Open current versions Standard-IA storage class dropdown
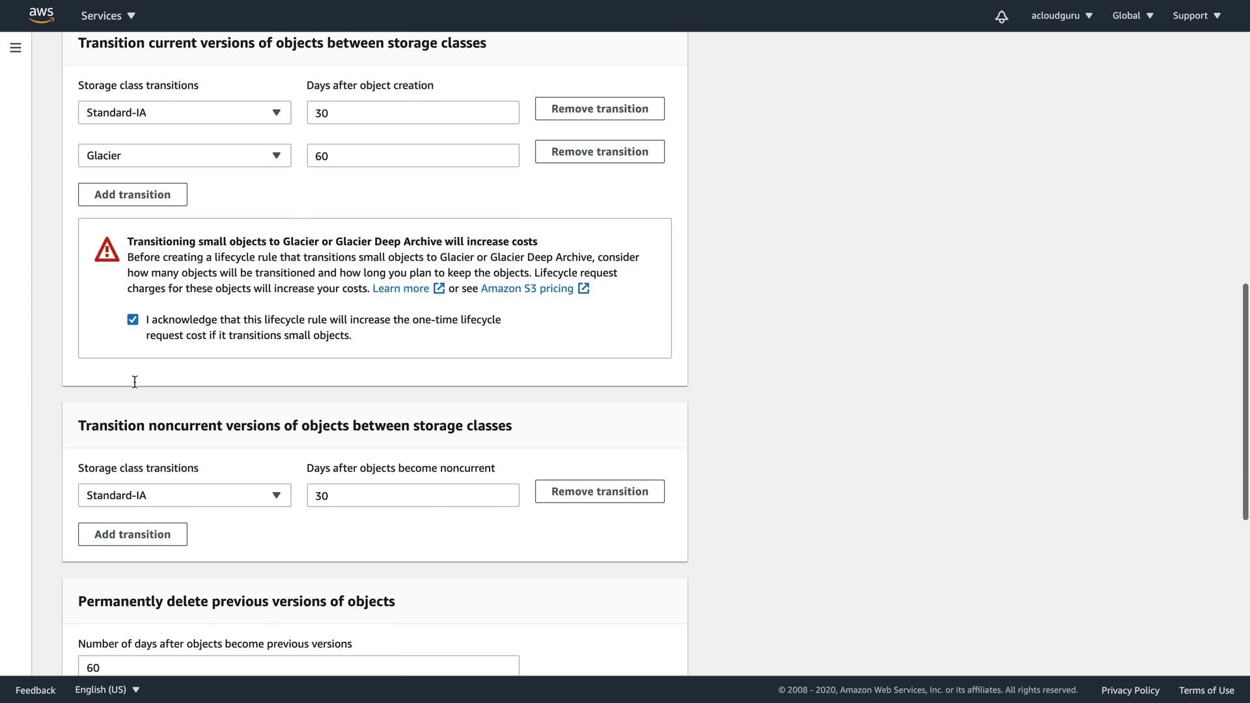The height and width of the screenshot is (703, 1250). [184, 113]
